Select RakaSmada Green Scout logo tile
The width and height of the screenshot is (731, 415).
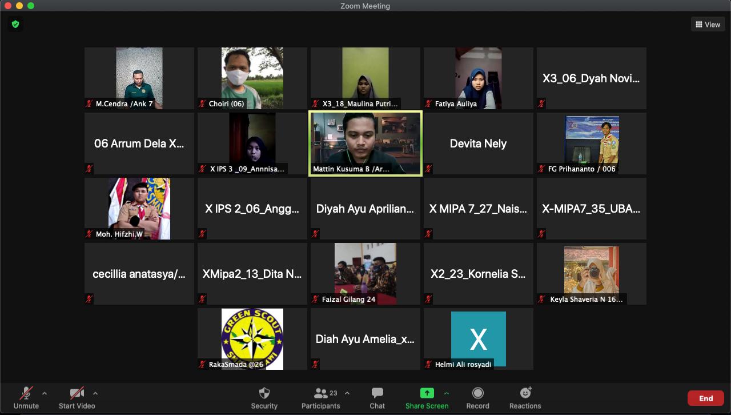252,339
